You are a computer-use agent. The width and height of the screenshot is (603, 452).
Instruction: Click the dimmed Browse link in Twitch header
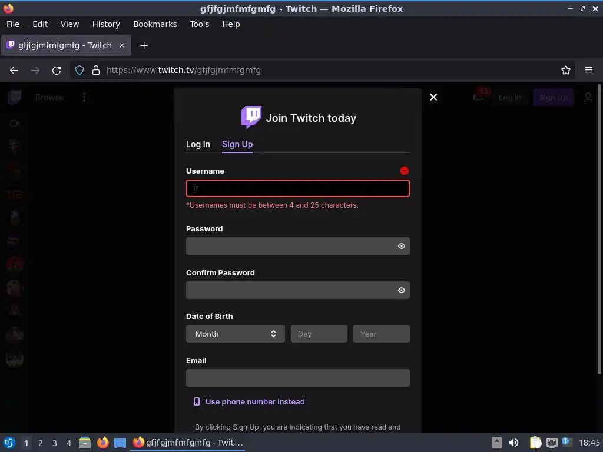49,97
